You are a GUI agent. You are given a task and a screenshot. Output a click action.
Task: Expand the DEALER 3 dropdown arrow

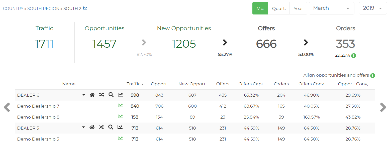click(83, 128)
